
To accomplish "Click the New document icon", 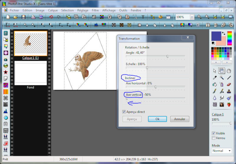I will click(8, 17).
